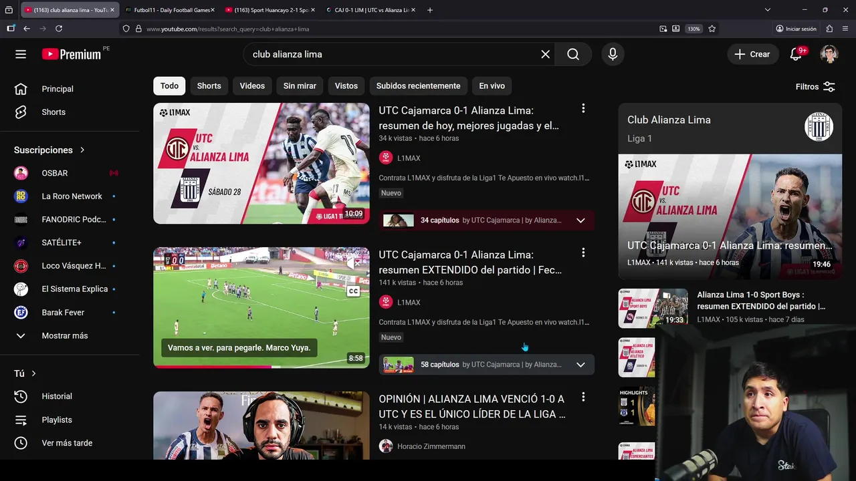Screen dimensions: 856x481
Task: Open featured 19:46 Club Alianza Lima video
Action: (x=730, y=217)
